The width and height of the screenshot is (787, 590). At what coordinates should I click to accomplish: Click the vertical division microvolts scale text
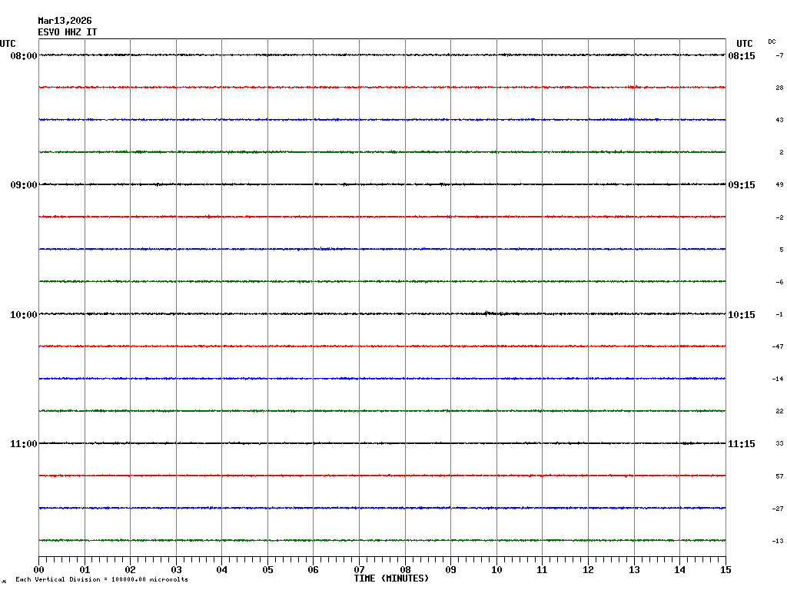tap(101, 579)
